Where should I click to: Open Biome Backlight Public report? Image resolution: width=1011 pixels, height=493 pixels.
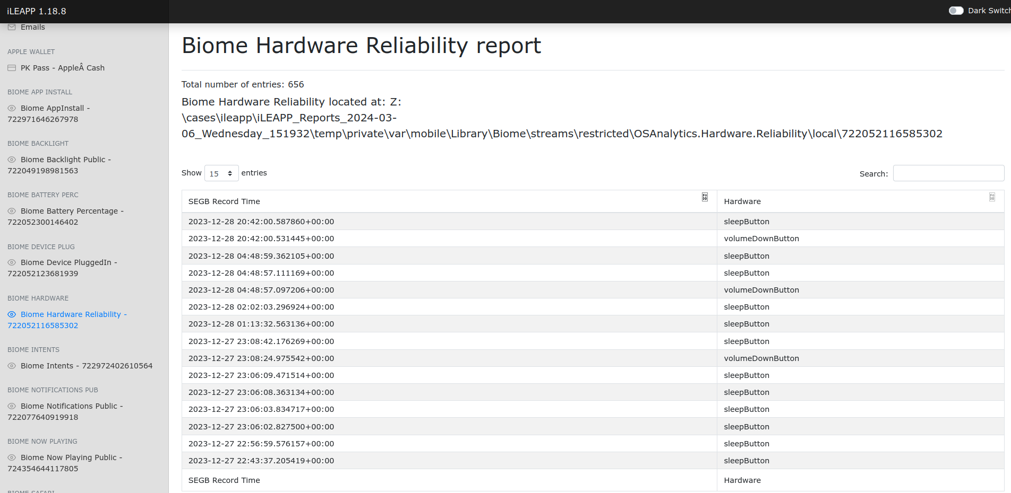59,165
